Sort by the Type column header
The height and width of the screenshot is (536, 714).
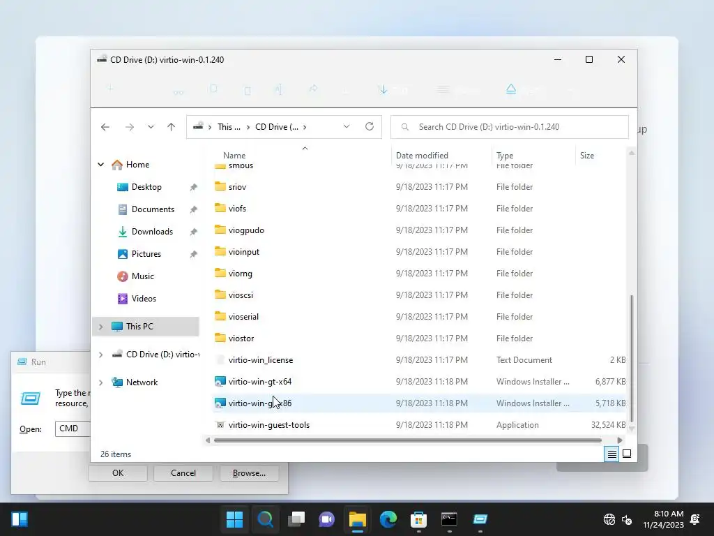tap(505, 156)
